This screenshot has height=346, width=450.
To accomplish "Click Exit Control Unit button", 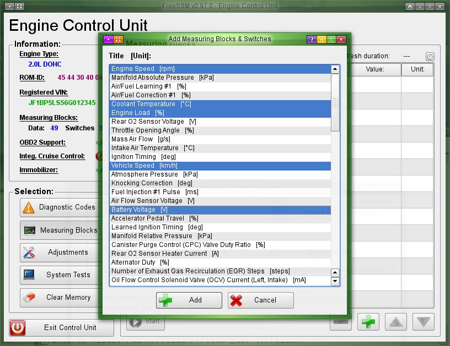I will 61,328.
